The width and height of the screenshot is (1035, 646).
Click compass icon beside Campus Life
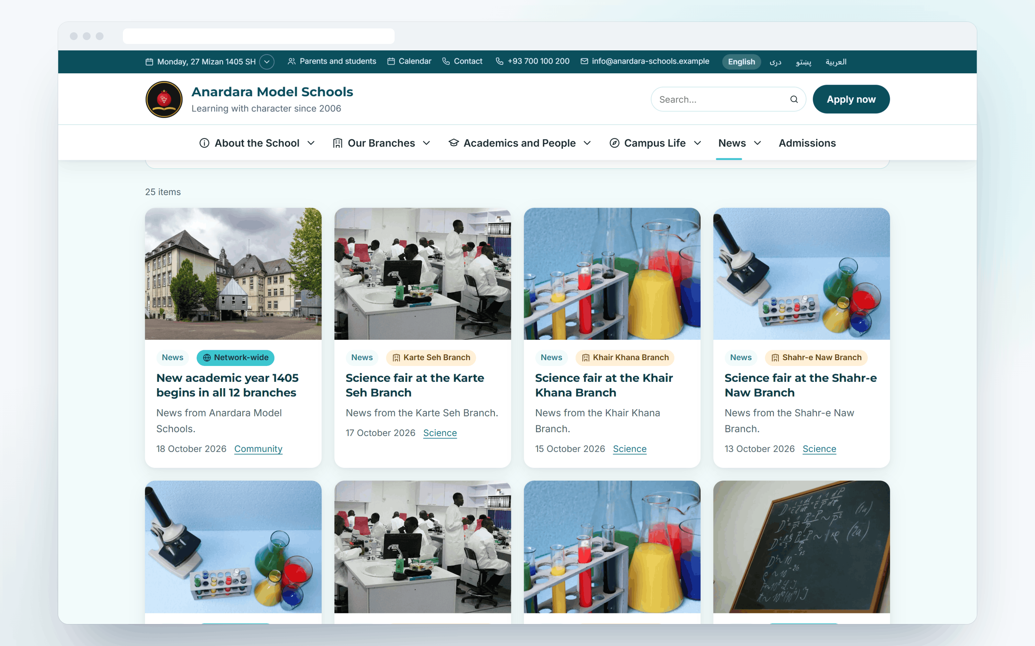click(x=614, y=143)
